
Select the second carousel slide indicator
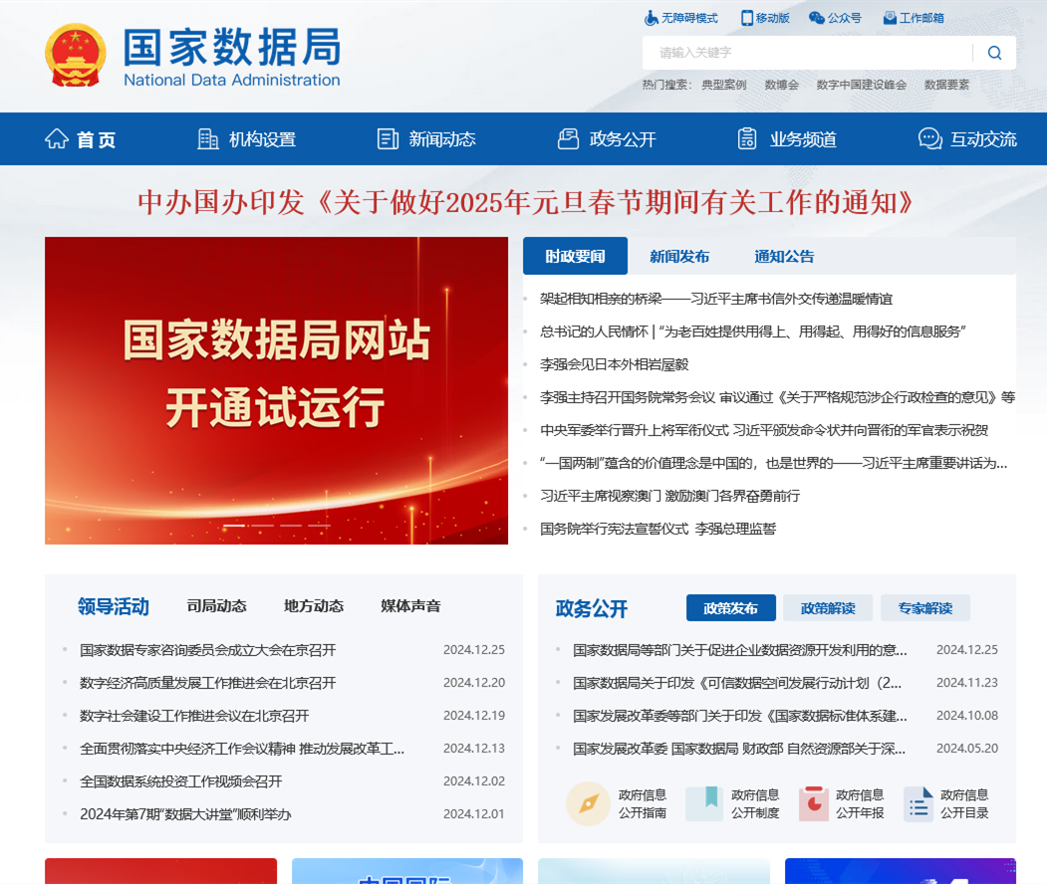pyautogui.click(x=262, y=526)
